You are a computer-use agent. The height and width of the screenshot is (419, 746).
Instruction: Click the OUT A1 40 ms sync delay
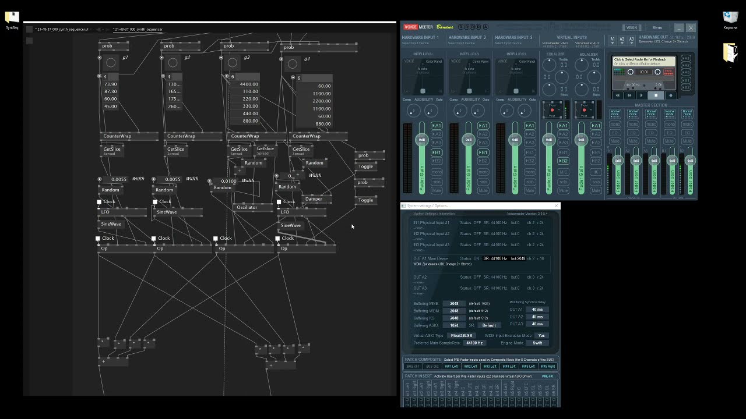[x=537, y=310]
